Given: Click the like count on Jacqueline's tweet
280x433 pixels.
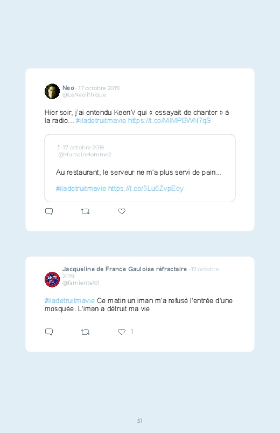Looking at the screenshot, I should pyautogui.click(x=132, y=332).
